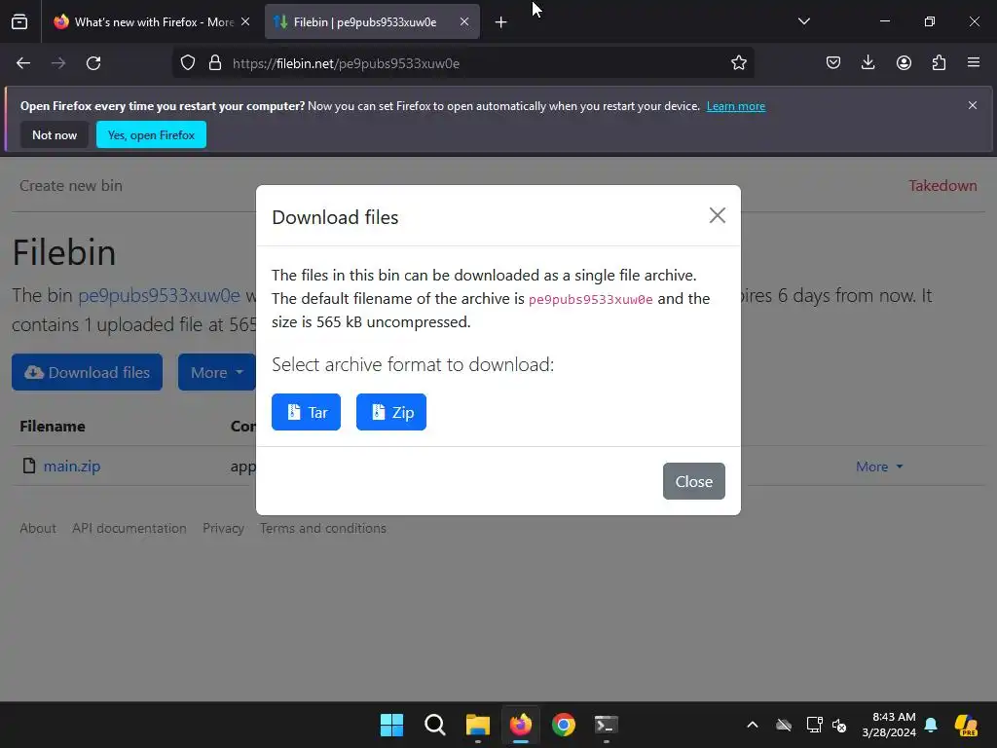Go back using the back arrow
This screenshot has height=748, width=997.
[23, 63]
